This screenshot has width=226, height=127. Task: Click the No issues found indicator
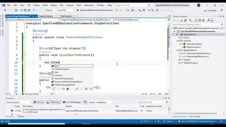tap(30, 94)
